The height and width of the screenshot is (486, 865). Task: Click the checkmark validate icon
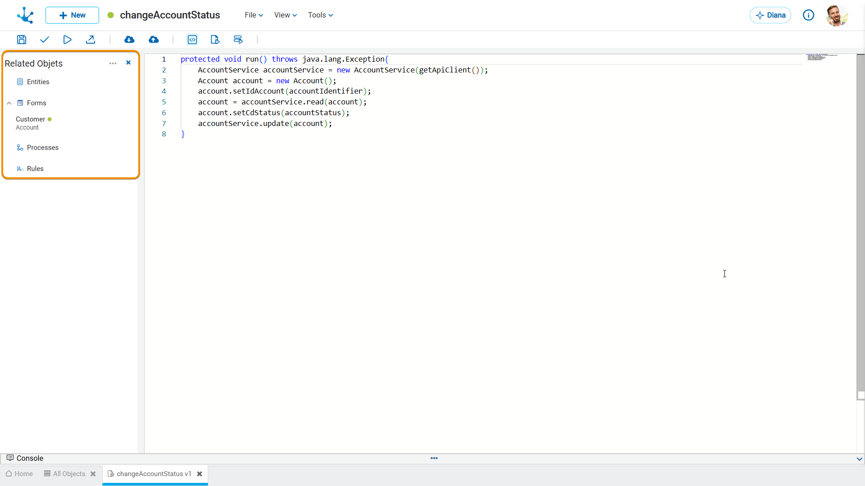44,40
